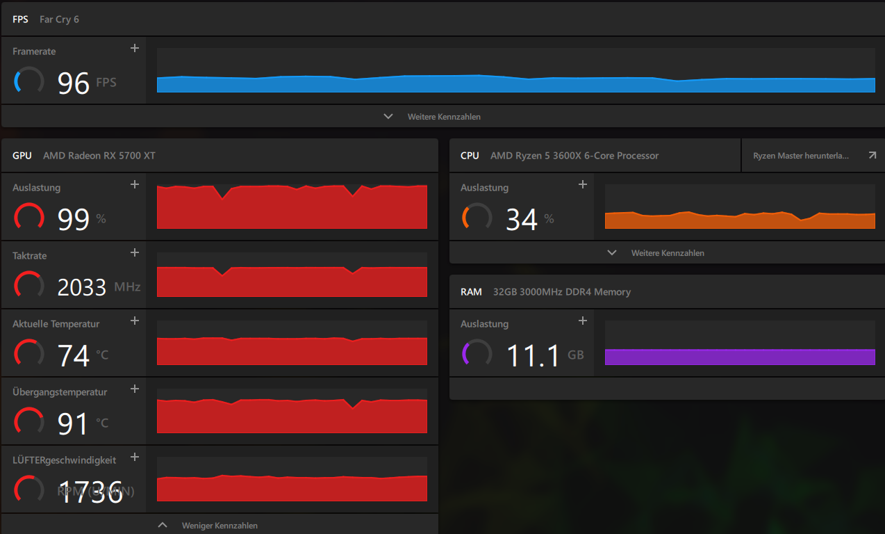Open the Ryzen Master herunterladen link
885x534 pixels.
[813, 156]
